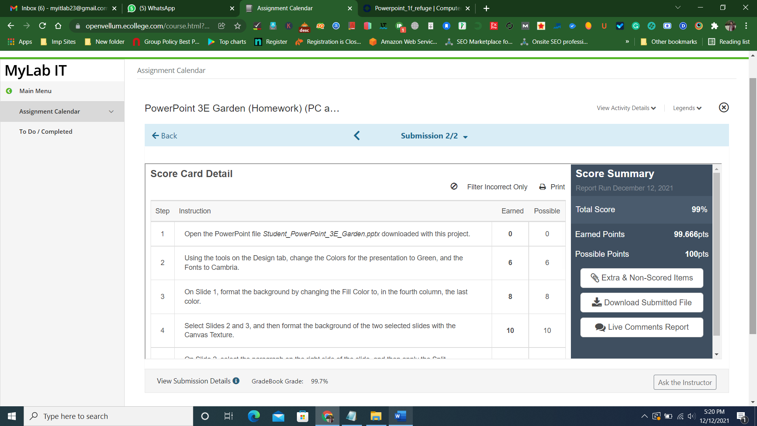Click the address bar URL field
The height and width of the screenshot is (426, 757).
pyautogui.click(x=147, y=26)
